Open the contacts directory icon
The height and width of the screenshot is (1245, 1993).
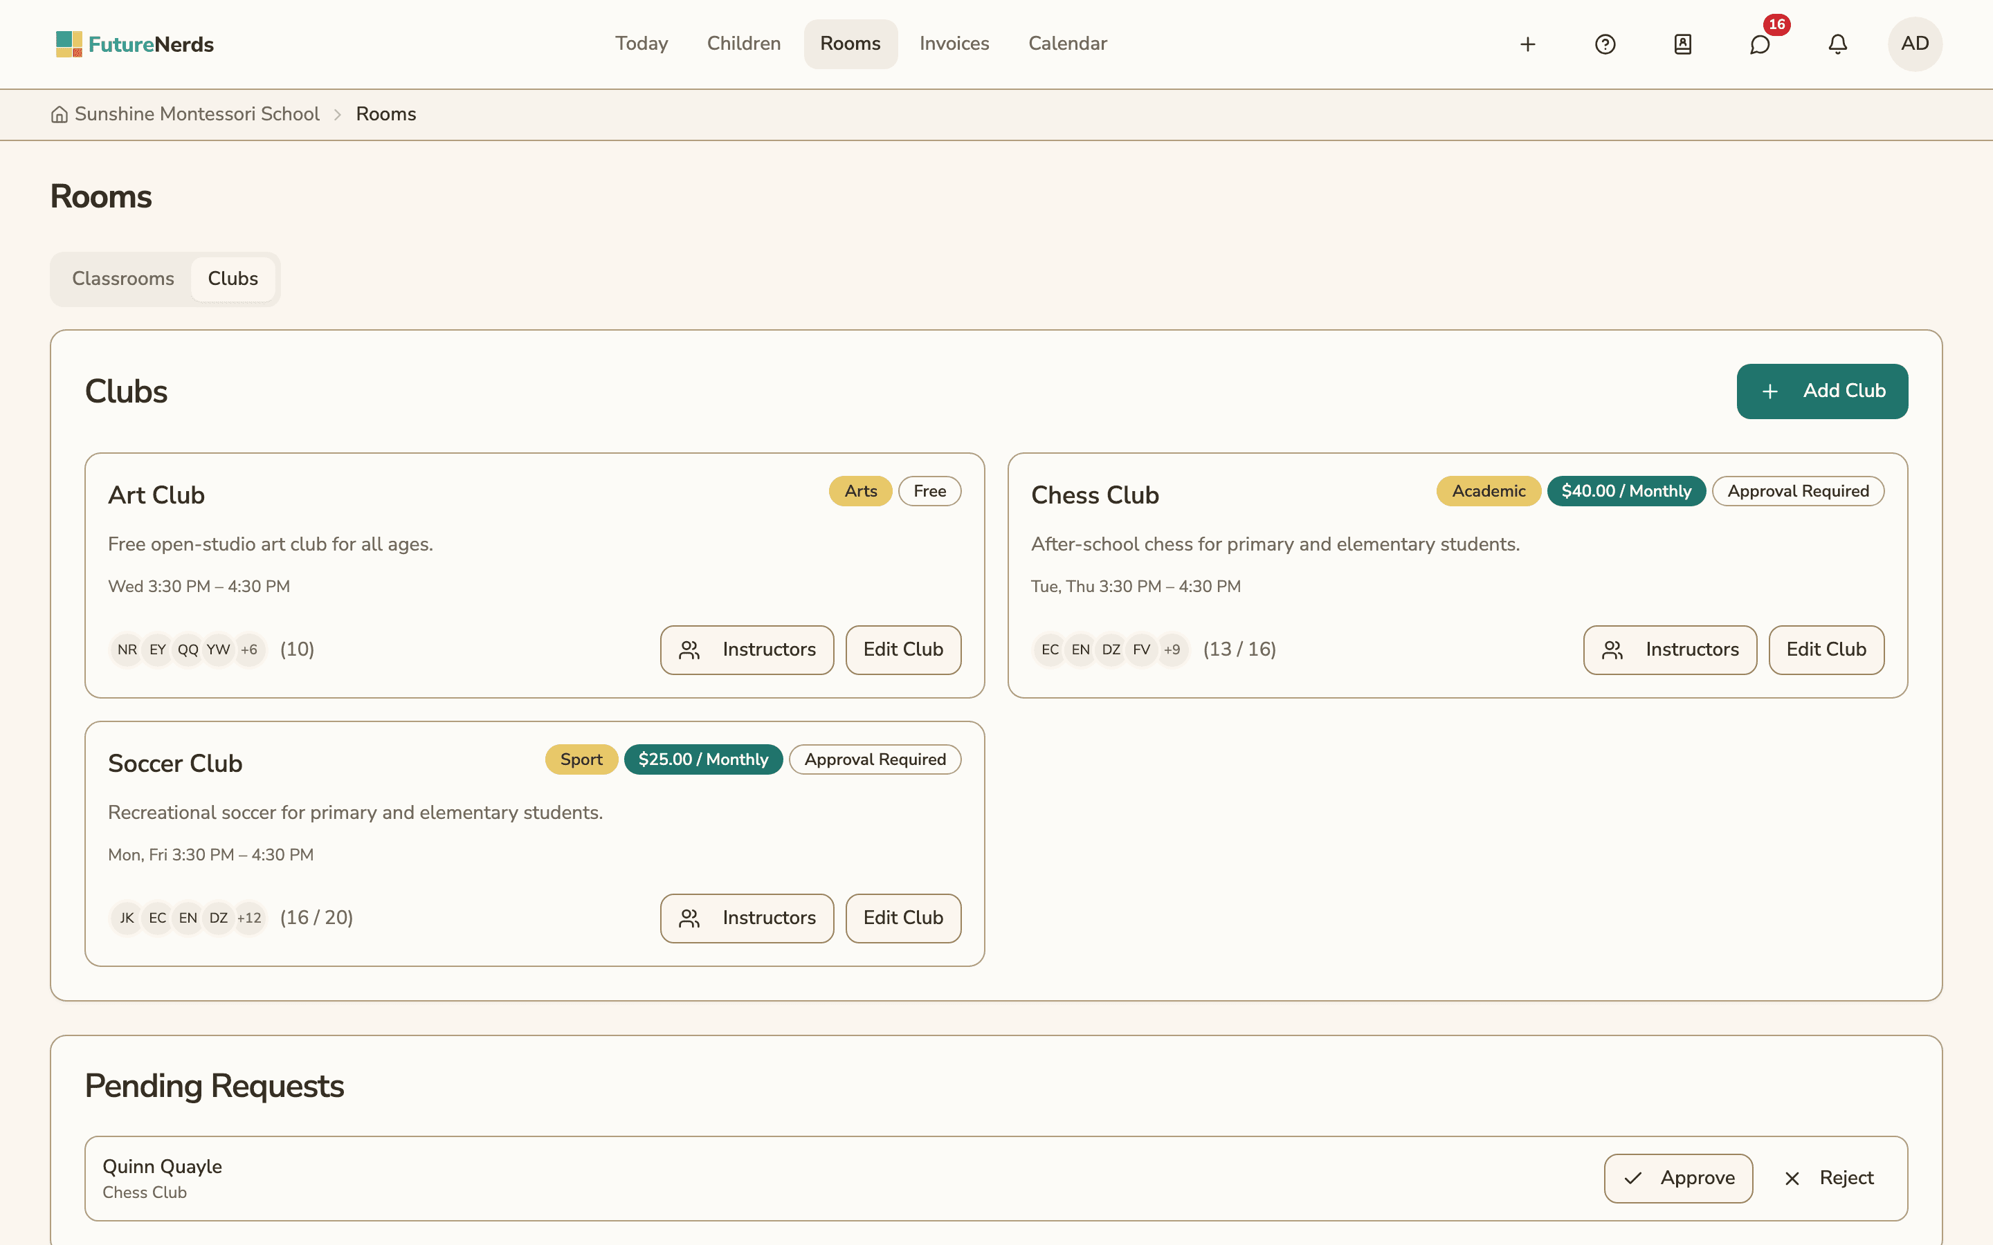pos(1682,44)
